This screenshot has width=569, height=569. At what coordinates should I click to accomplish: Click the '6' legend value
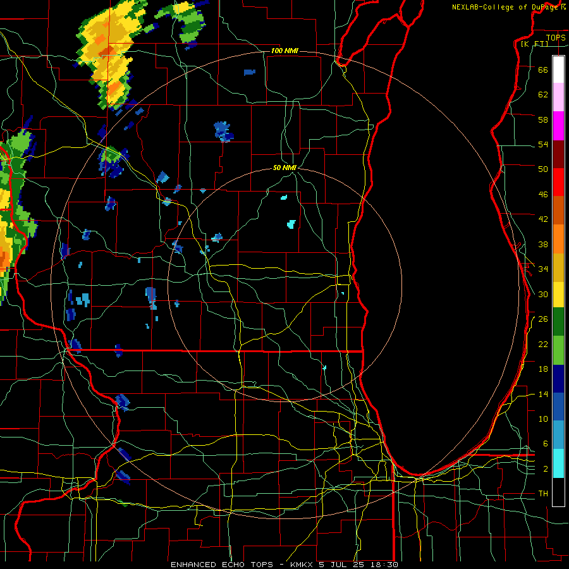click(546, 444)
